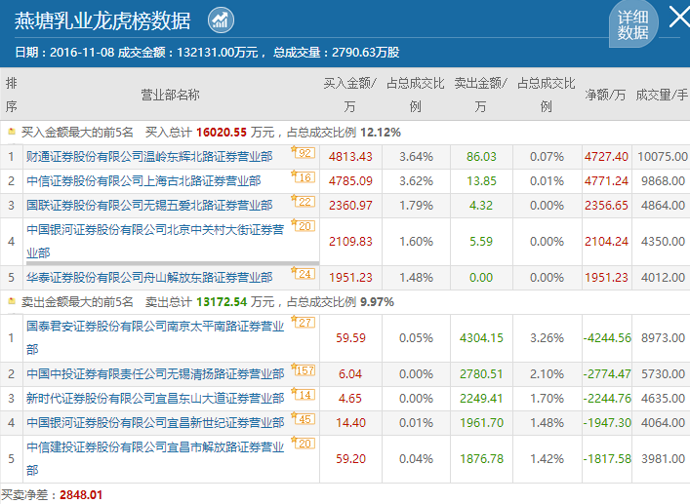Select buy amount 2109.83
The width and height of the screenshot is (690, 504).
coord(350,241)
